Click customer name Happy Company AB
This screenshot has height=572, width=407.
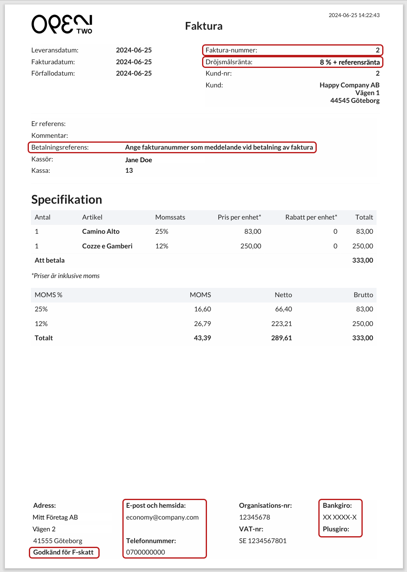click(x=350, y=85)
